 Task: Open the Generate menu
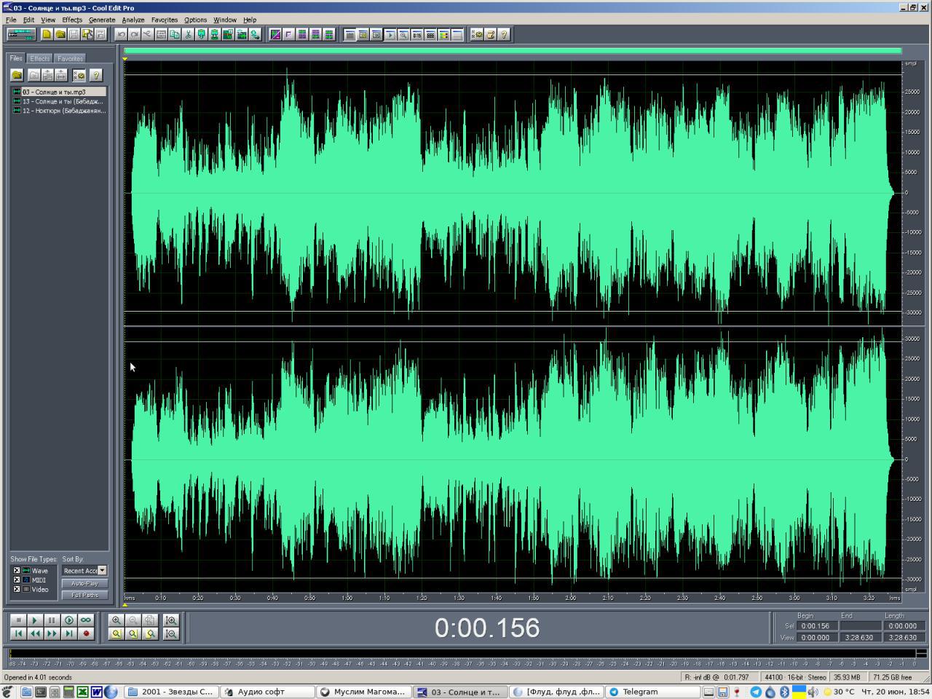click(x=102, y=20)
